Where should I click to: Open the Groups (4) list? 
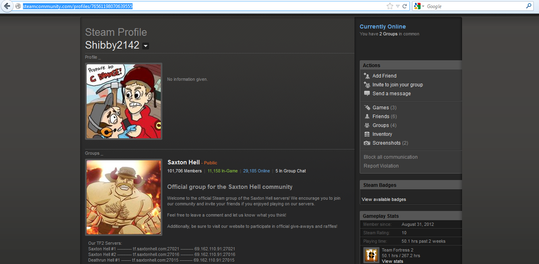pyautogui.click(x=384, y=125)
